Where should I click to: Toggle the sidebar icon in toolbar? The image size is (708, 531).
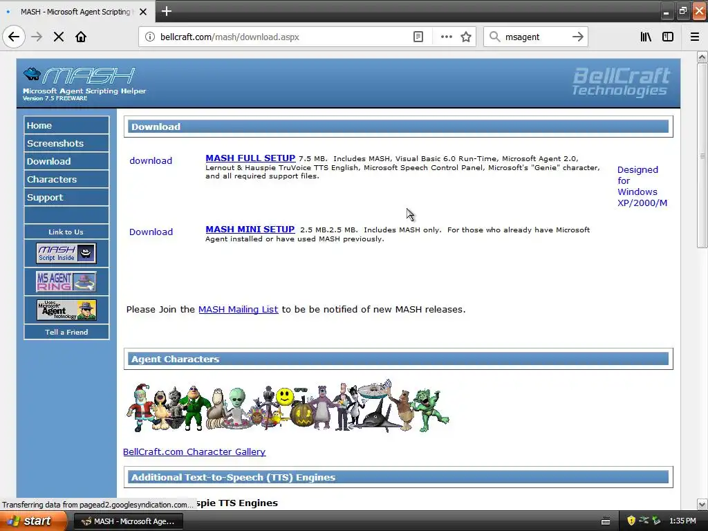(668, 37)
